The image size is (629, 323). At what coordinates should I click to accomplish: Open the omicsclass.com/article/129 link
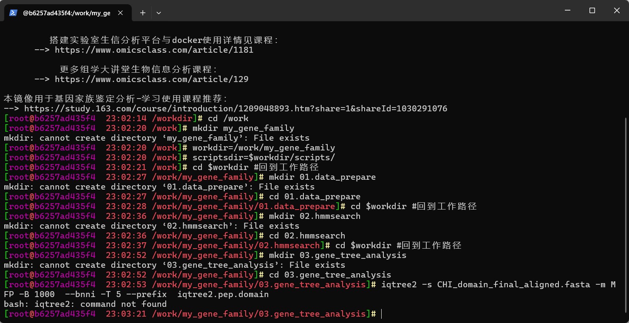151,79
